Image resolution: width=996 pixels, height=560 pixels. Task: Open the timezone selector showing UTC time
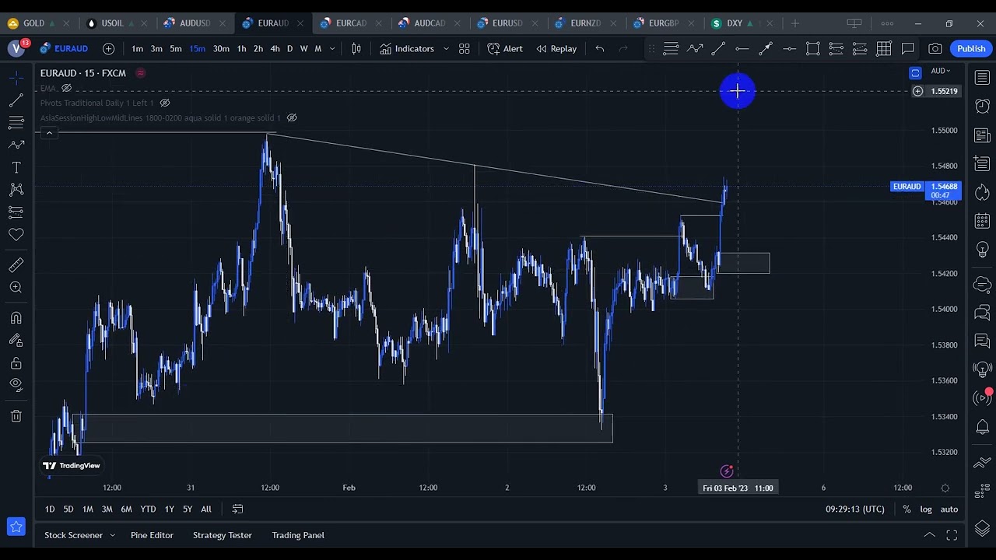(855, 509)
